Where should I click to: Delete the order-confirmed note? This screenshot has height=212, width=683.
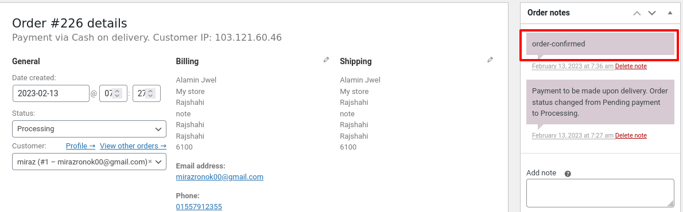pos(631,66)
